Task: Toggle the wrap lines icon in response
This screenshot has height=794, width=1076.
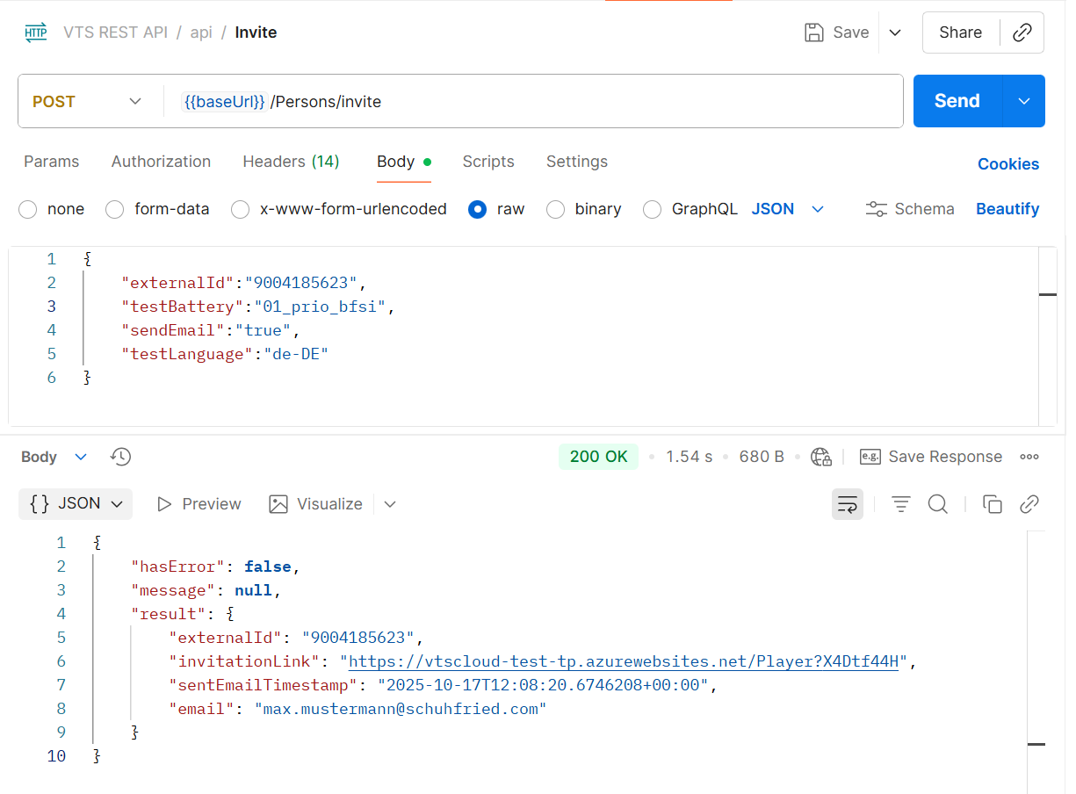Action: click(848, 504)
